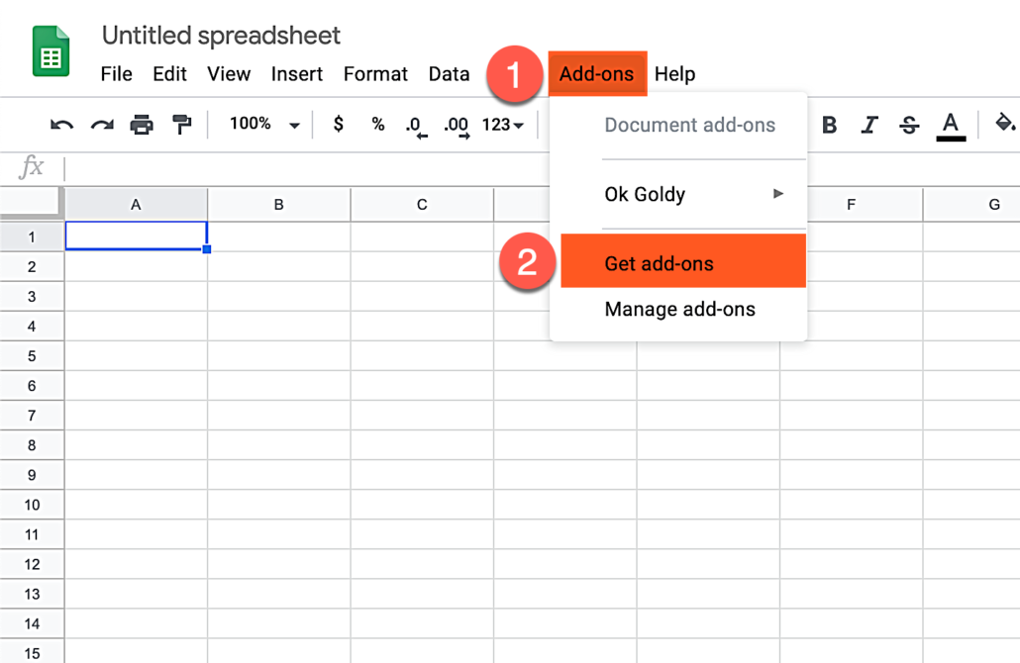Select row 12 header
This screenshot has height=663, width=1020.
click(x=32, y=564)
